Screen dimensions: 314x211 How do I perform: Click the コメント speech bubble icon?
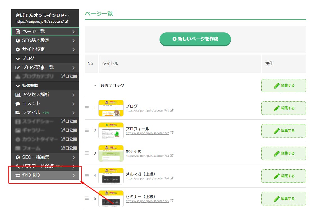tap(18, 104)
